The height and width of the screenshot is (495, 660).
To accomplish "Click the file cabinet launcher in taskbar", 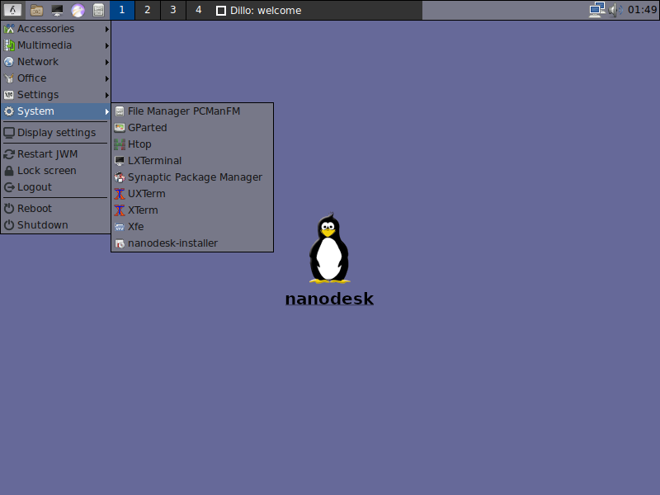I will pyautogui.click(x=98, y=10).
